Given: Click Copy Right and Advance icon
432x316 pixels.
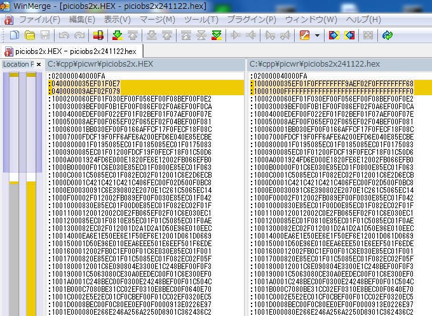Looking at the screenshot, I should pyautogui.click(x=270, y=36).
